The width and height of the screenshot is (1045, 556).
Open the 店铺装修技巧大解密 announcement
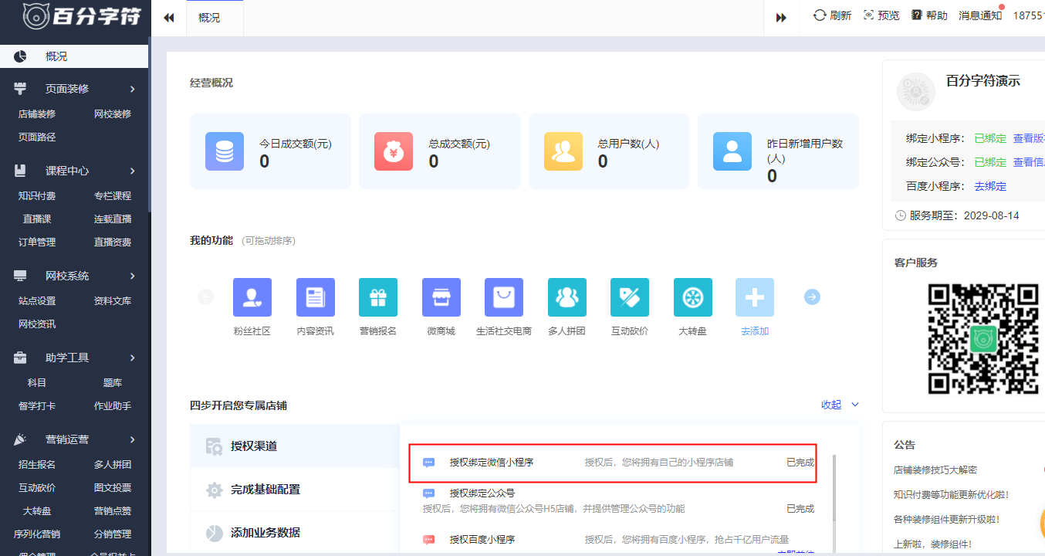[935, 470]
